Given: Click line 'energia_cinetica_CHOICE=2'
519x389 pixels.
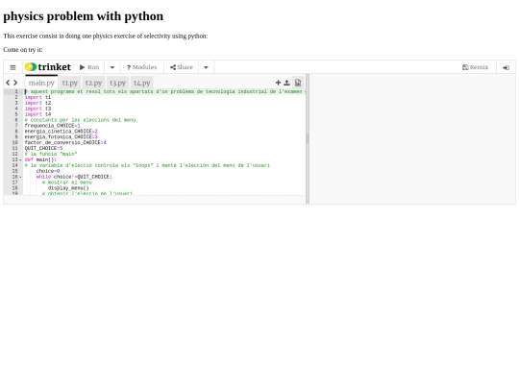Looking at the screenshot, I should (x=61, y=132).
